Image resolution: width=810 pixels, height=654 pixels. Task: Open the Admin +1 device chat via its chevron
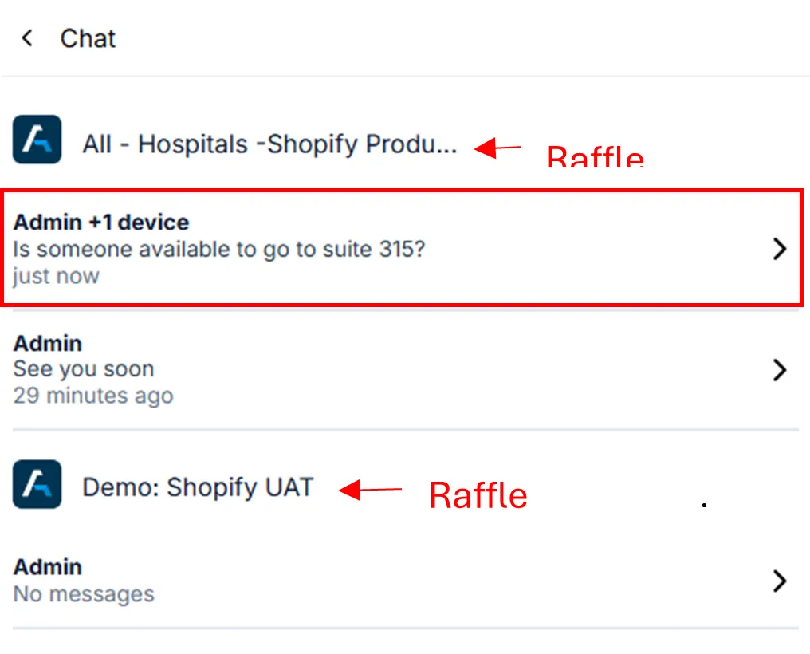coord(780,249)
